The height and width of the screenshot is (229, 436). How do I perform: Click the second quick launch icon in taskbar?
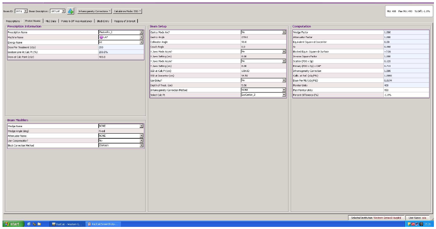pos(34,224)
